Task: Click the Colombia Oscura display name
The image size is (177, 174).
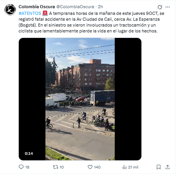Action: (x=37, y=7)
